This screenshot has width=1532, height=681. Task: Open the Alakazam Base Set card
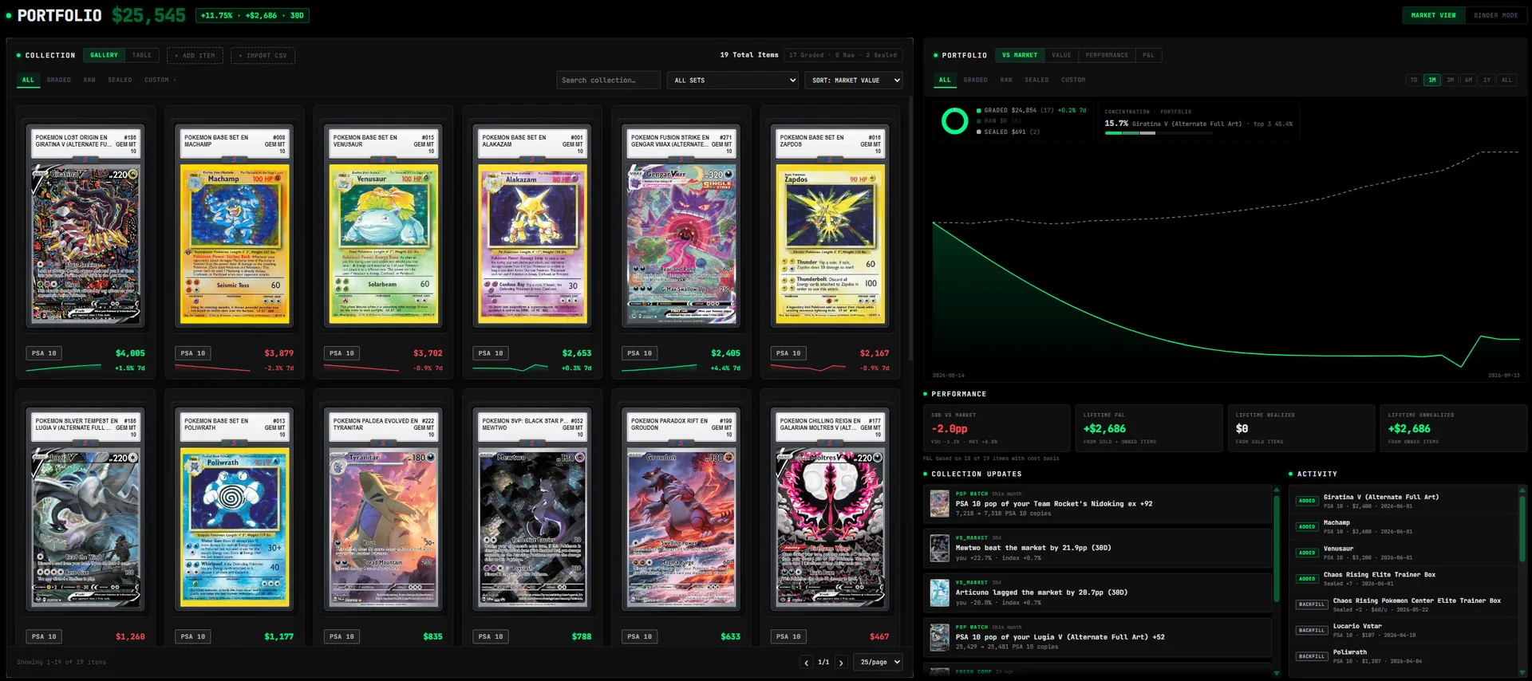tap(532, 242)
